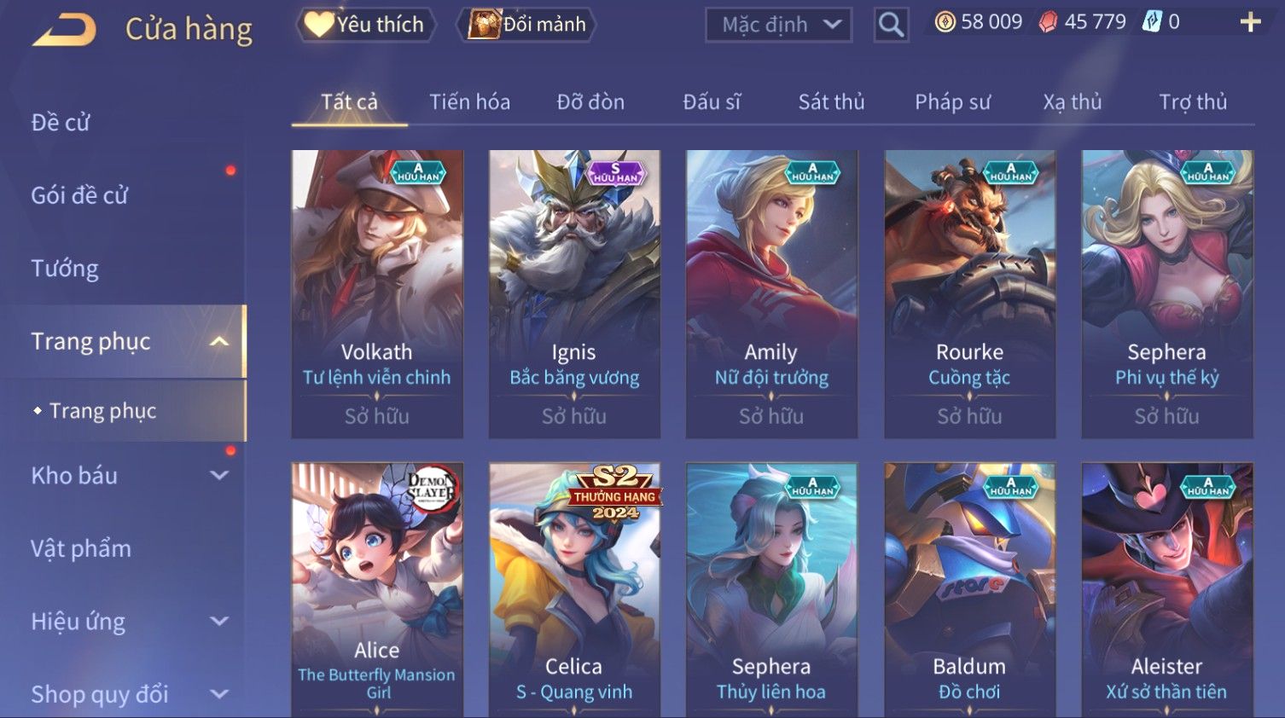Switch to the Sát thủ tab

point(831,102)
